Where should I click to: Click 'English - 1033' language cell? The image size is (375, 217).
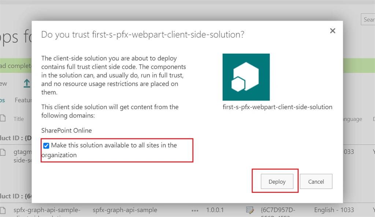click(x=334, y=210)
